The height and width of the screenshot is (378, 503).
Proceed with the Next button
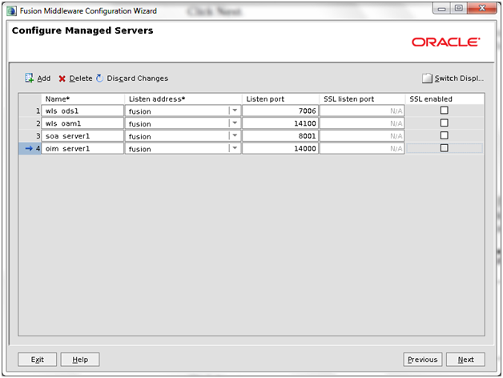(x=465, y=360)
